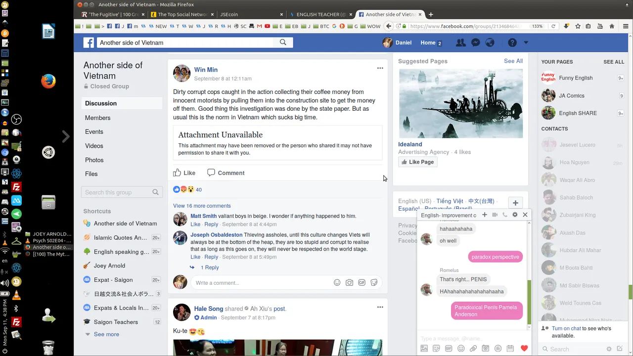633x356 pixels.
Task: Select Files in group menu
Action: [91, 174]
